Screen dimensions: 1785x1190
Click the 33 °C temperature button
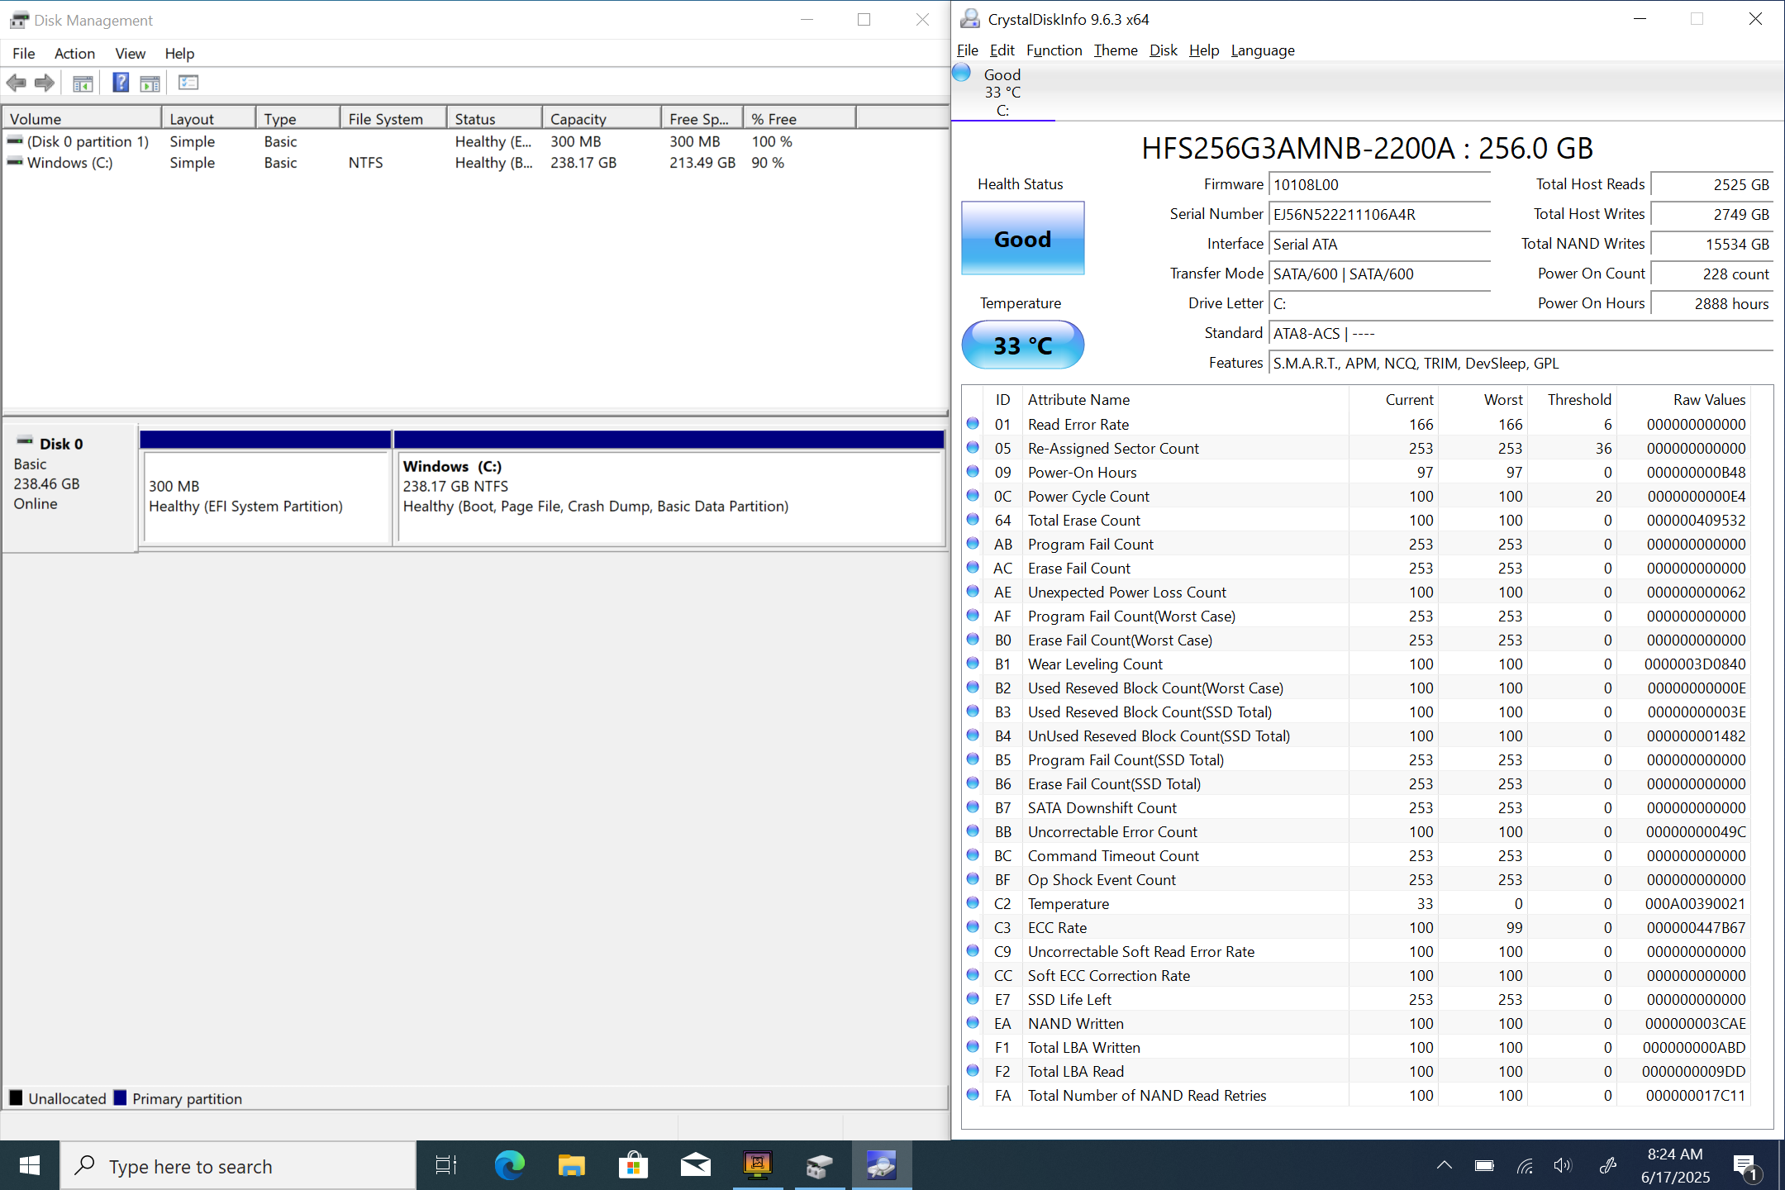pyautogui.click(x=1022, y=345)
